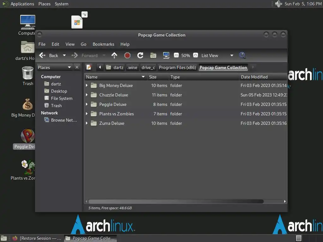Expand Peggle Deluxe folder triangle
The width and height of the screenshot is (323, 242).
87,104
